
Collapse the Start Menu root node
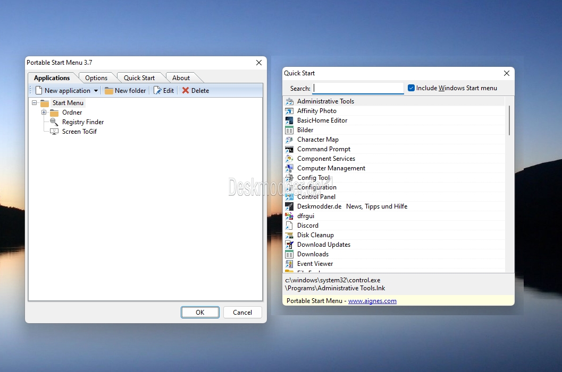(x=35, y=103)
